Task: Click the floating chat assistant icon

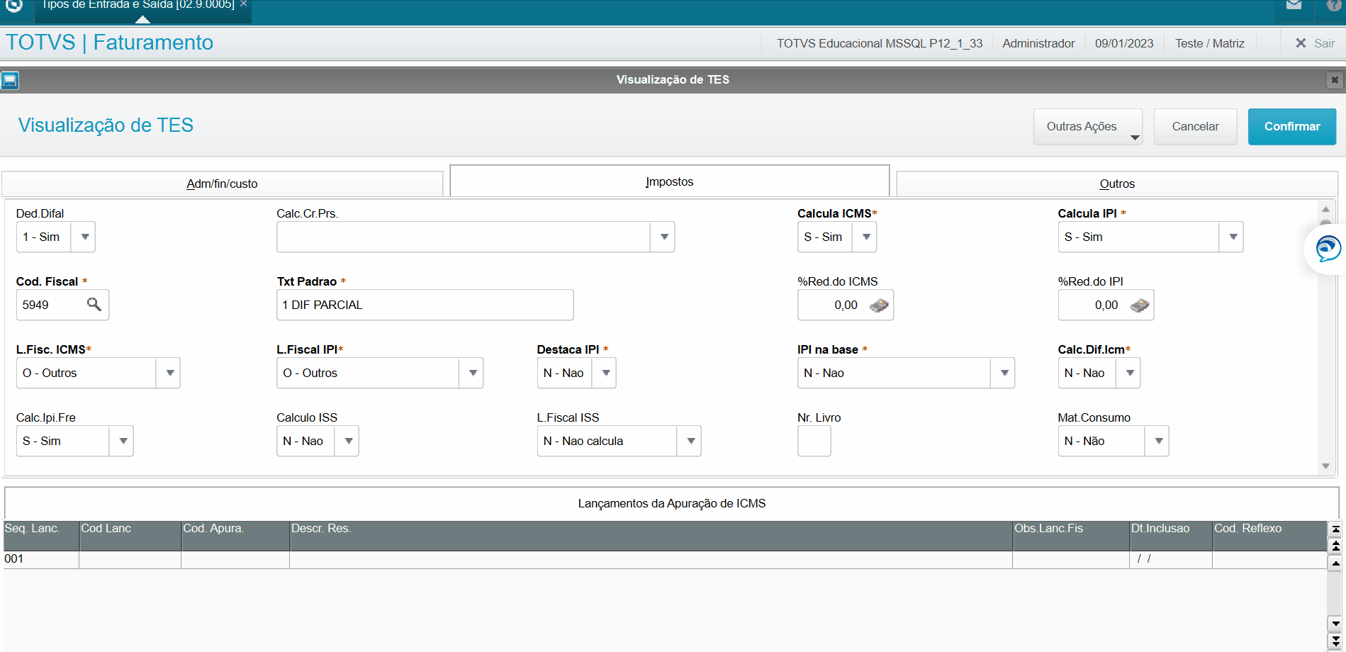Action: [1327, 249]
